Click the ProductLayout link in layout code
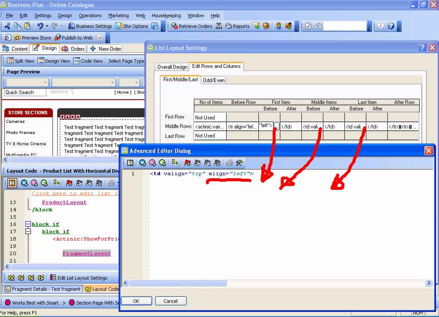The width and height of the screenshot is (439, 317). [x=64, y=202]
